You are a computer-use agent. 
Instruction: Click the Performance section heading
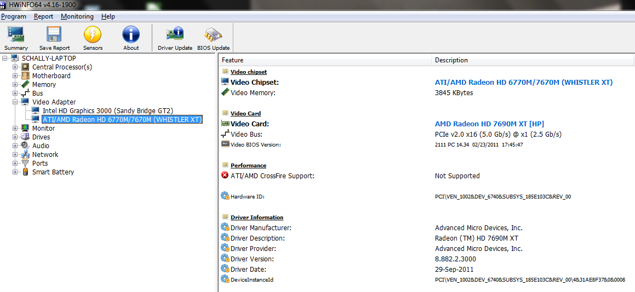(248, 165)
